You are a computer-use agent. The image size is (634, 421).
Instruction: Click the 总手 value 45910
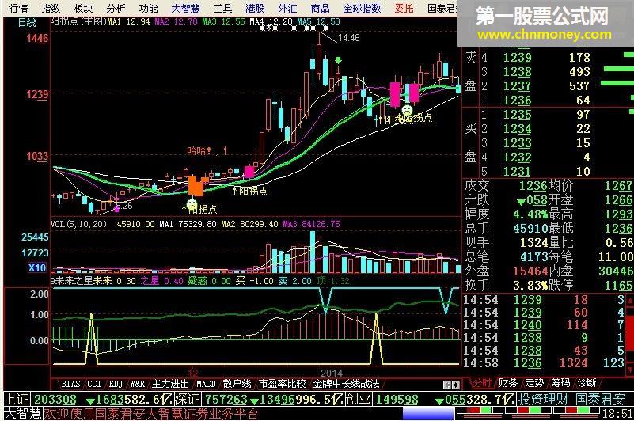tap(530, 229)
